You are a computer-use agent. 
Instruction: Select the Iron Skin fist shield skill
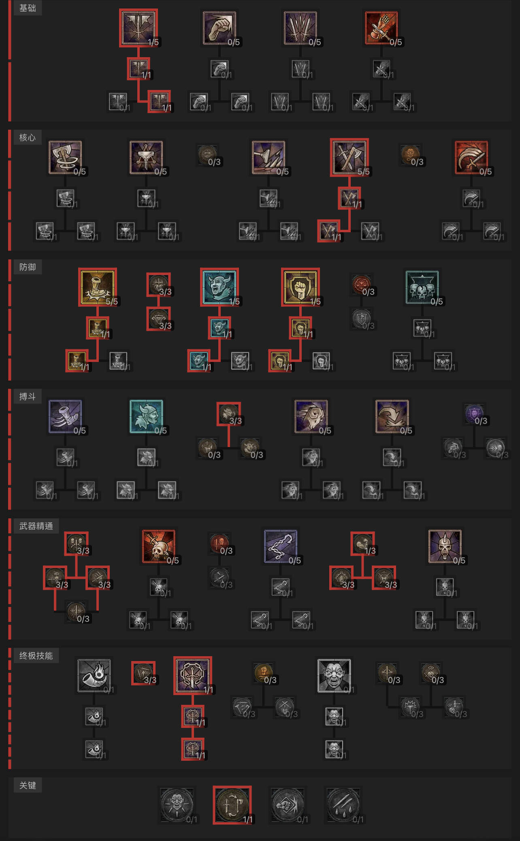point(300,287)
